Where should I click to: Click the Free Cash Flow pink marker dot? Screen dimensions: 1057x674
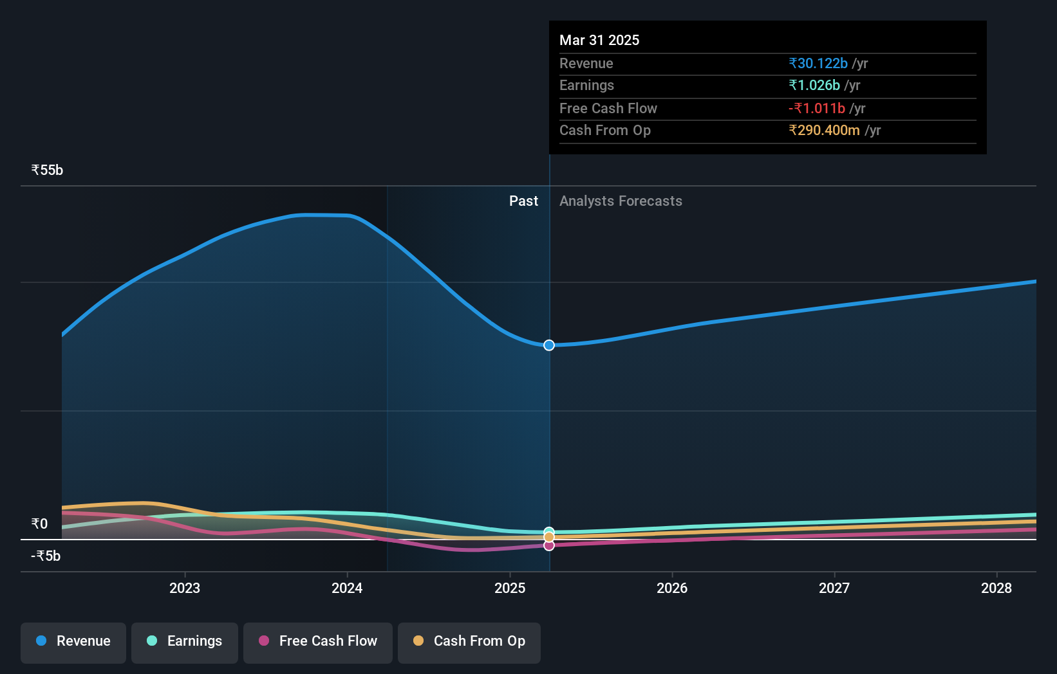549,545
